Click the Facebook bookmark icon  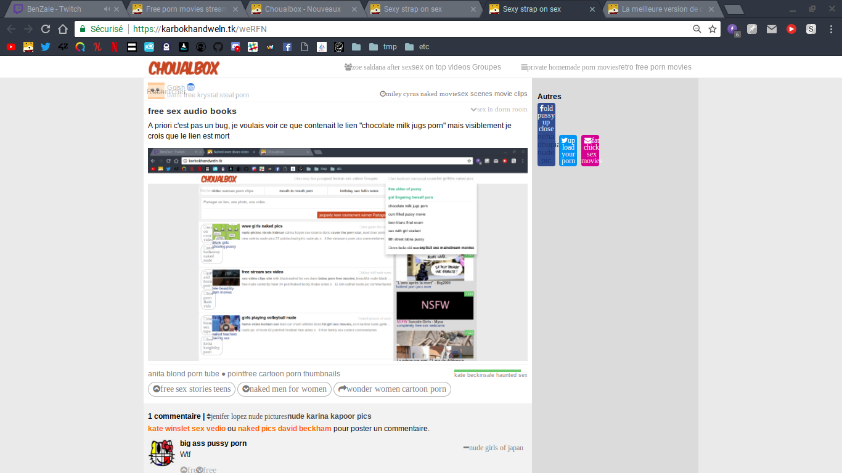click(x=287, y=47)
